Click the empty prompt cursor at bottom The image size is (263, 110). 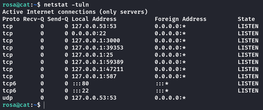click(44, 105)
